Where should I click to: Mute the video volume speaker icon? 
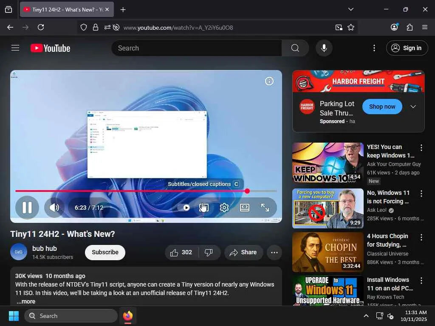click(x=54, y=207)
